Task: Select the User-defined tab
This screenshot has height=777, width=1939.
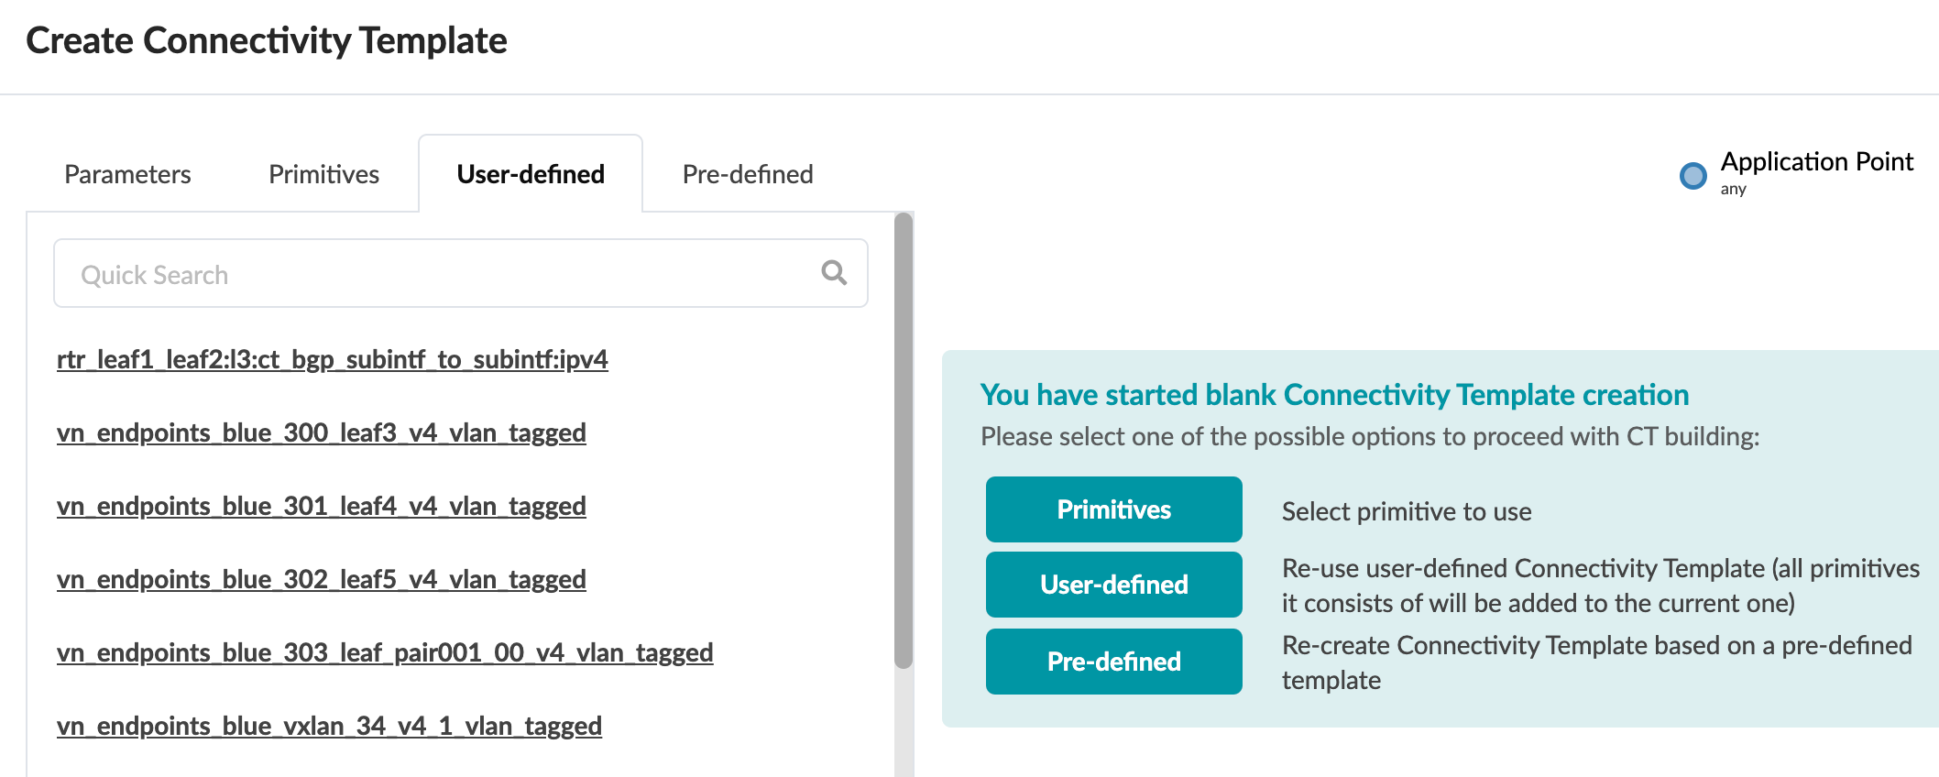Action: 531,174
